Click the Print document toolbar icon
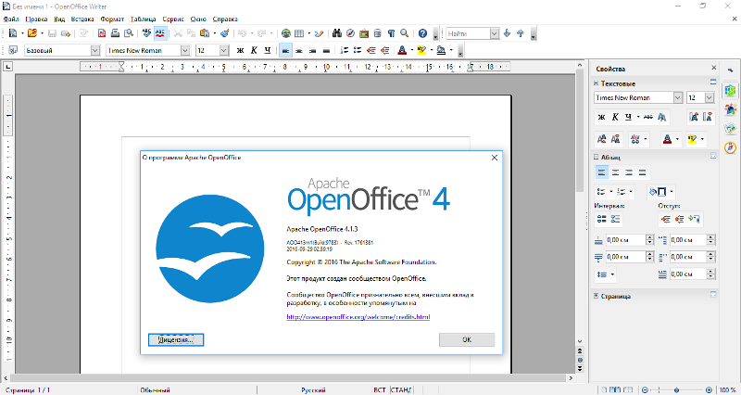741x395 pixels. coord(116,33)
